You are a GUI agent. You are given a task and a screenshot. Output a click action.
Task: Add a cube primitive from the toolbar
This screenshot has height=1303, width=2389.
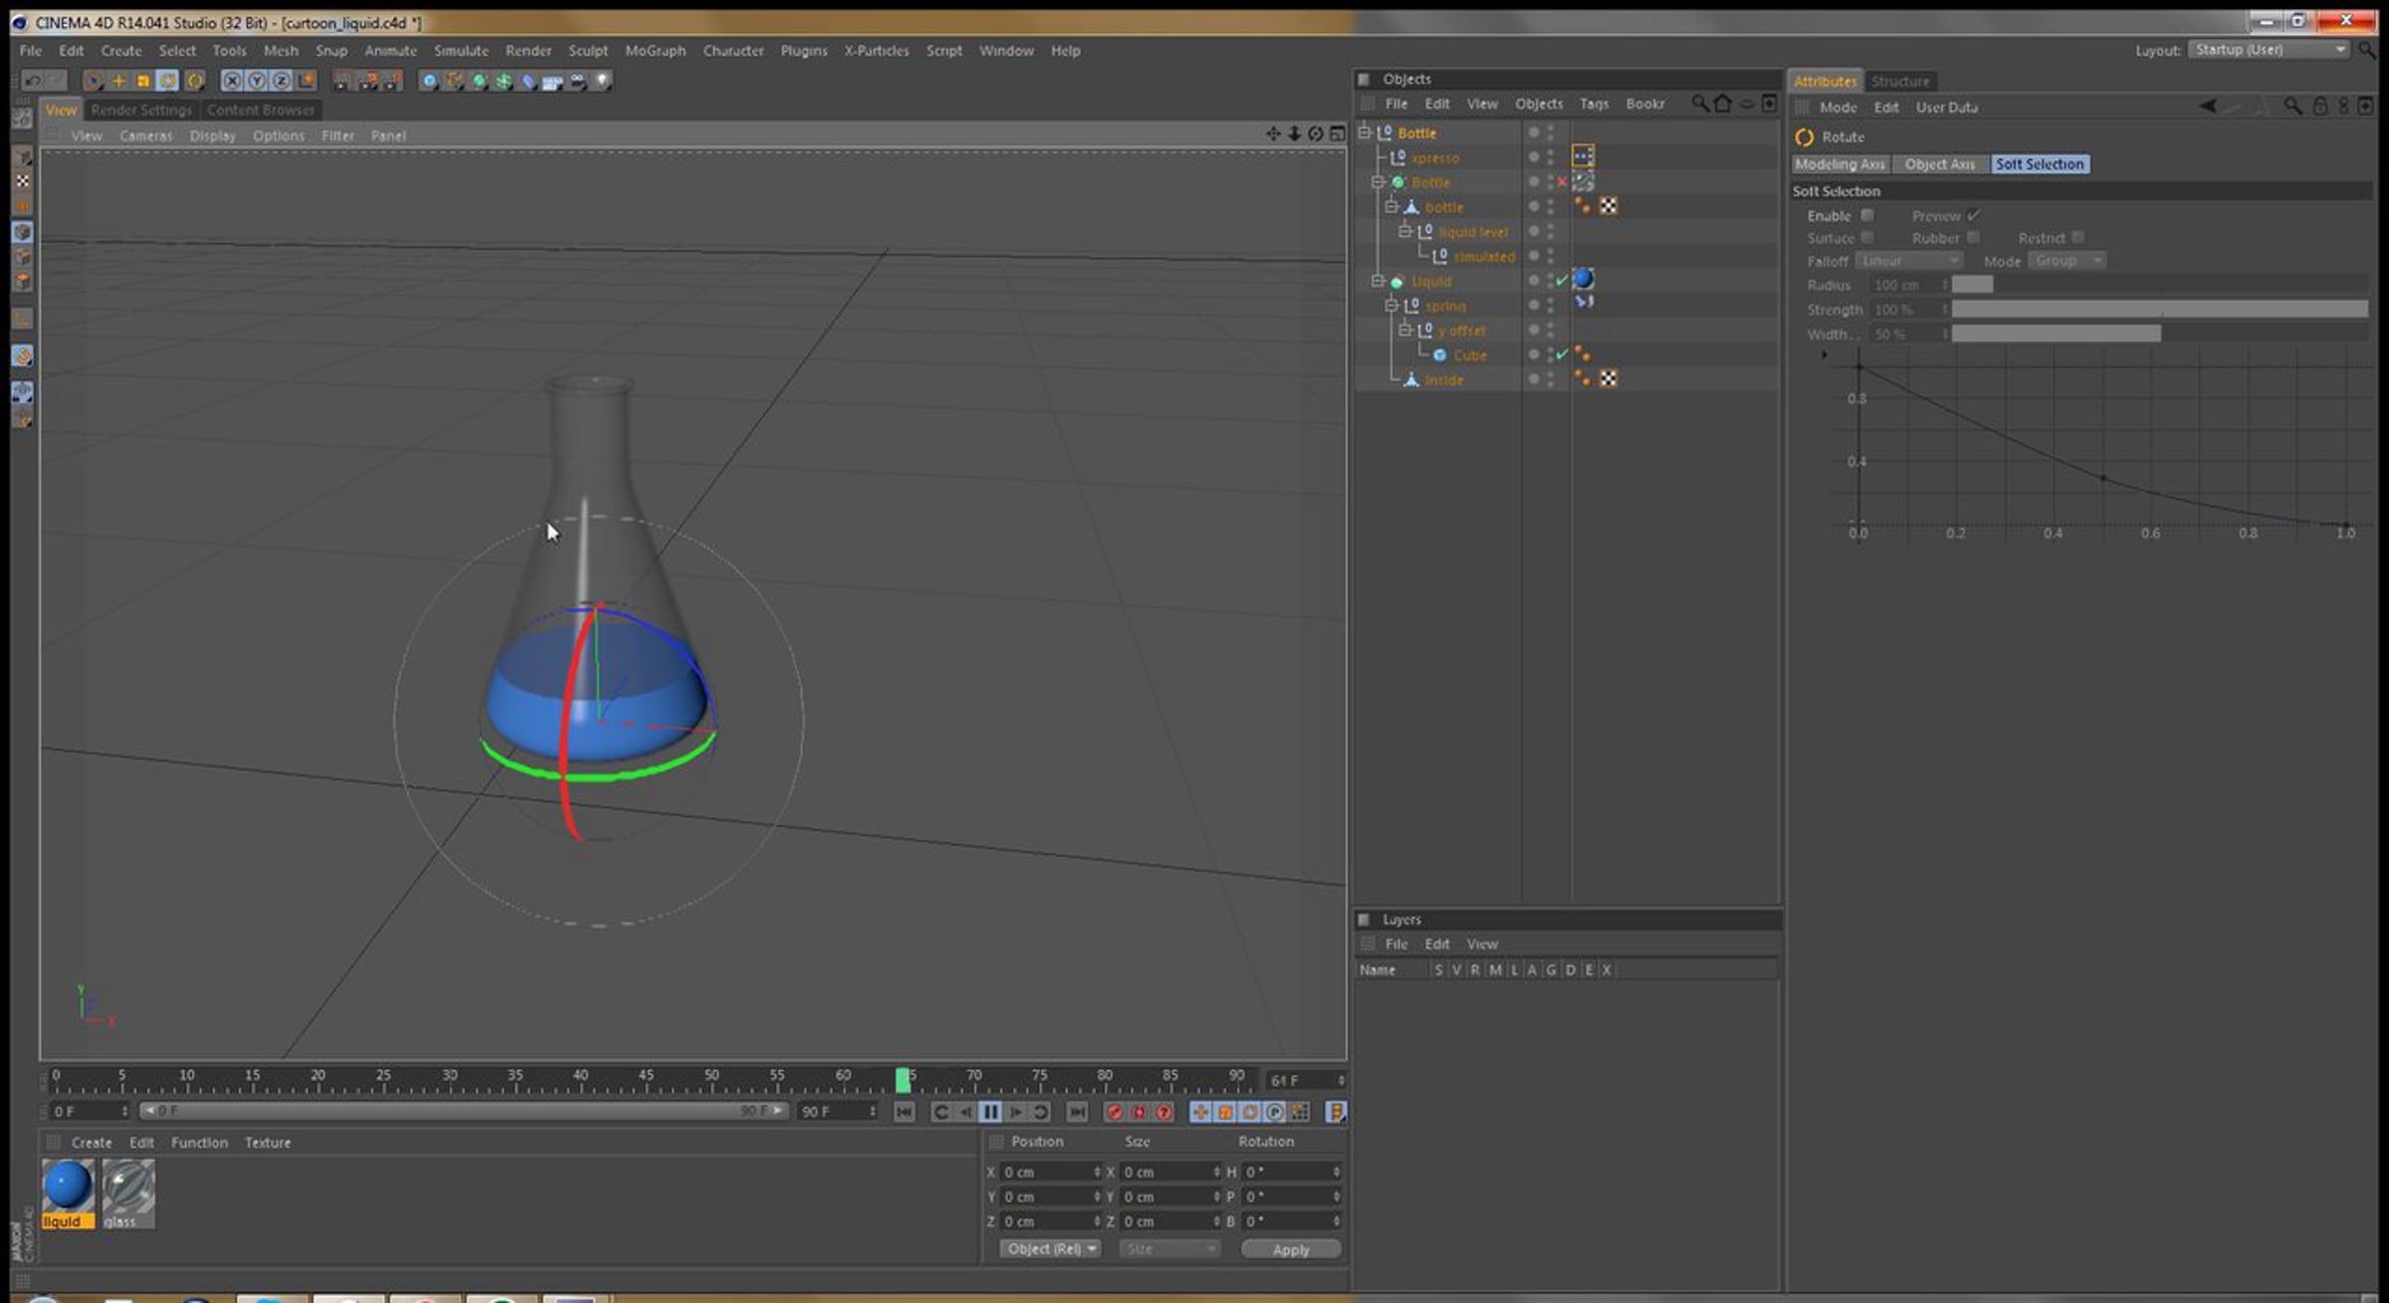(429, 81)
